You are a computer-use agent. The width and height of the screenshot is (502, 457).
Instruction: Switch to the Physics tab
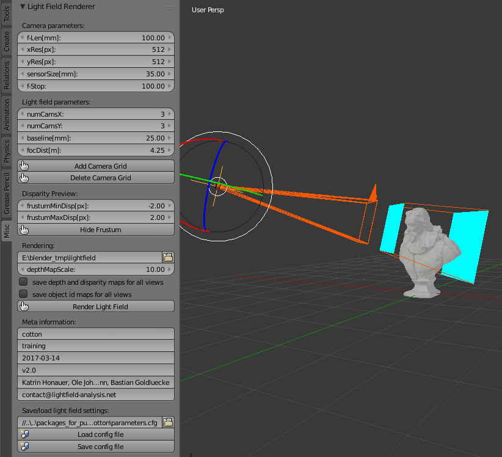6,150
